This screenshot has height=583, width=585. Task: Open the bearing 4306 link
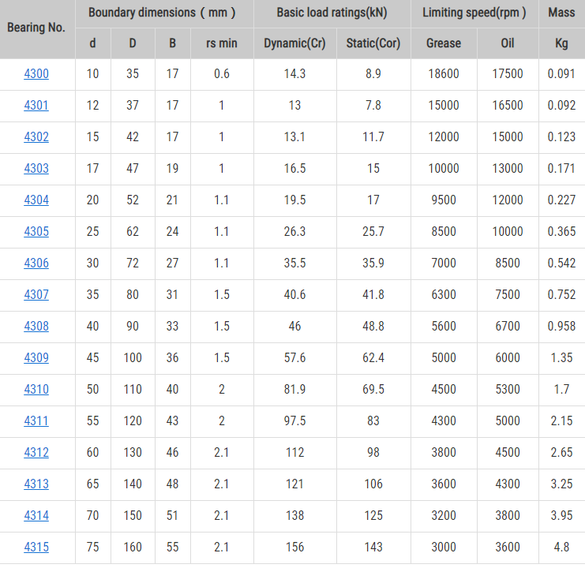click(36, 263)
